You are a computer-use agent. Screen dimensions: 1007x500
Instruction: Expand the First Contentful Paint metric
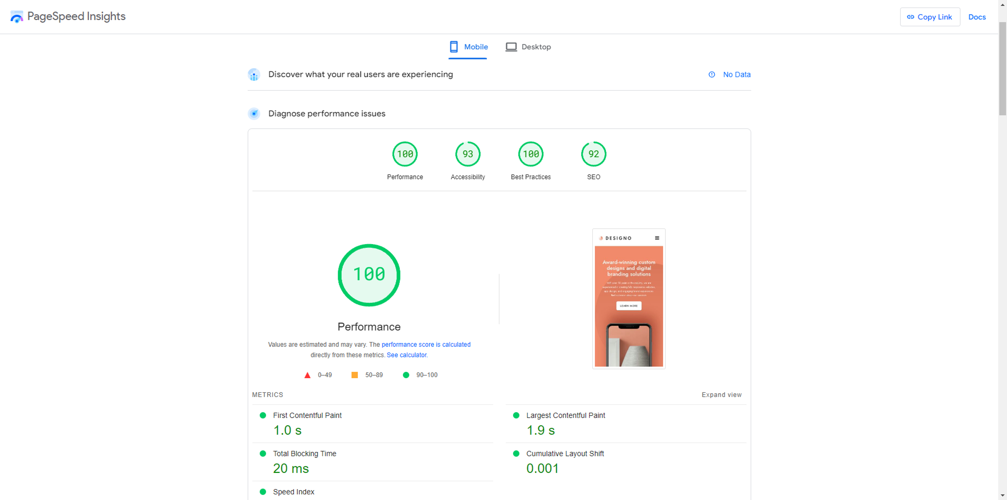point(307,415)
